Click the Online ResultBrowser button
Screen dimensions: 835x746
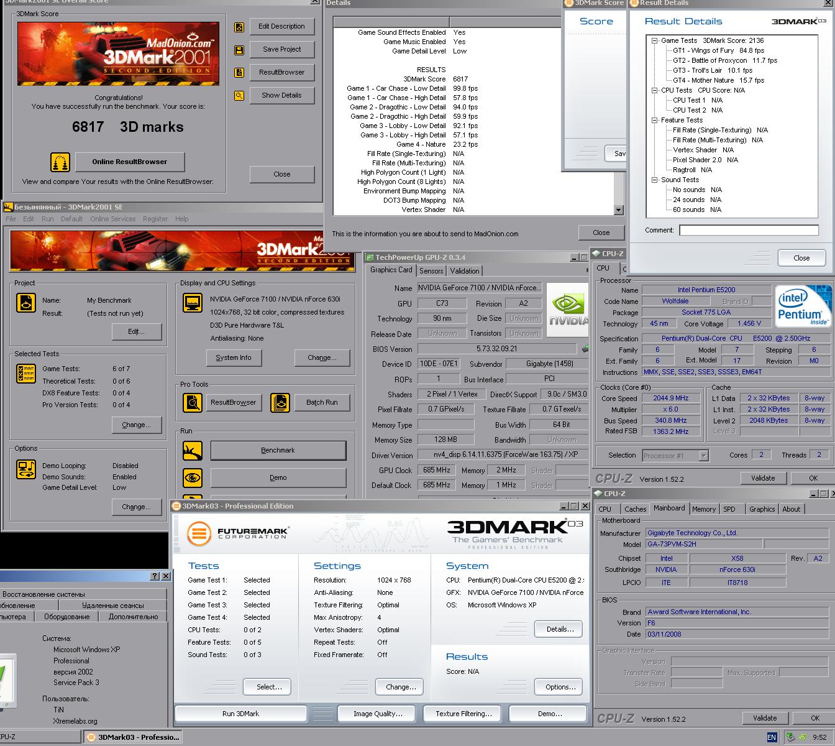tap(130, 162)
